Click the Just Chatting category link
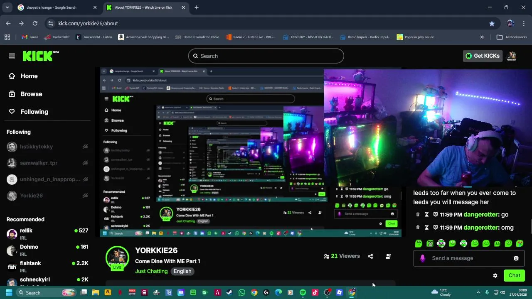Image resolution: width=532 pixels, height=299 pixels. pyautogui.click(x=151, y=271)
